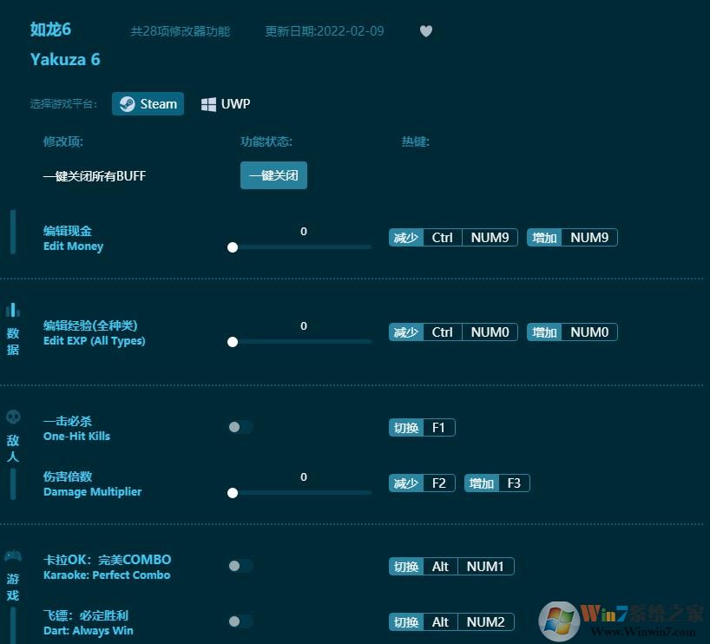The height and width of the screenshot is (644, 710).
Task: Click the heart favorite icon
Action: [425, 30]
